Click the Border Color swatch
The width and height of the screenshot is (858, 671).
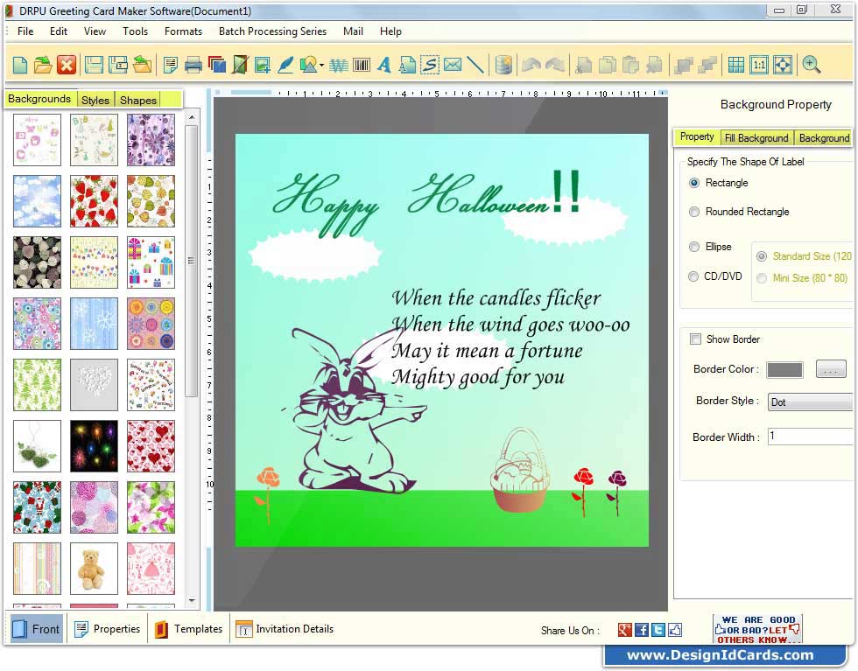(784, 369)
